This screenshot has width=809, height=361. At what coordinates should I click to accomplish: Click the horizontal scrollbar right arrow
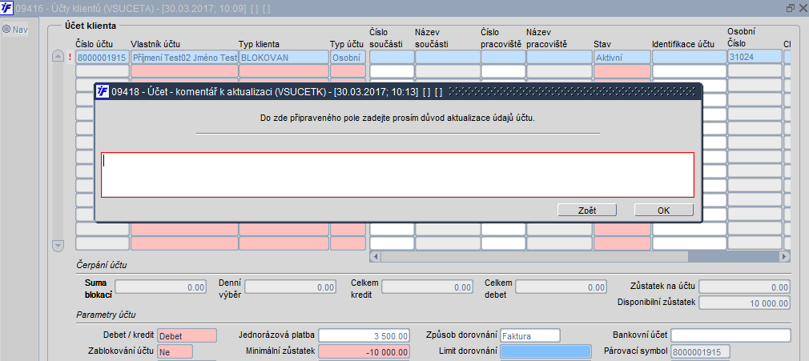pyautogui.click(x=784, y=256)
